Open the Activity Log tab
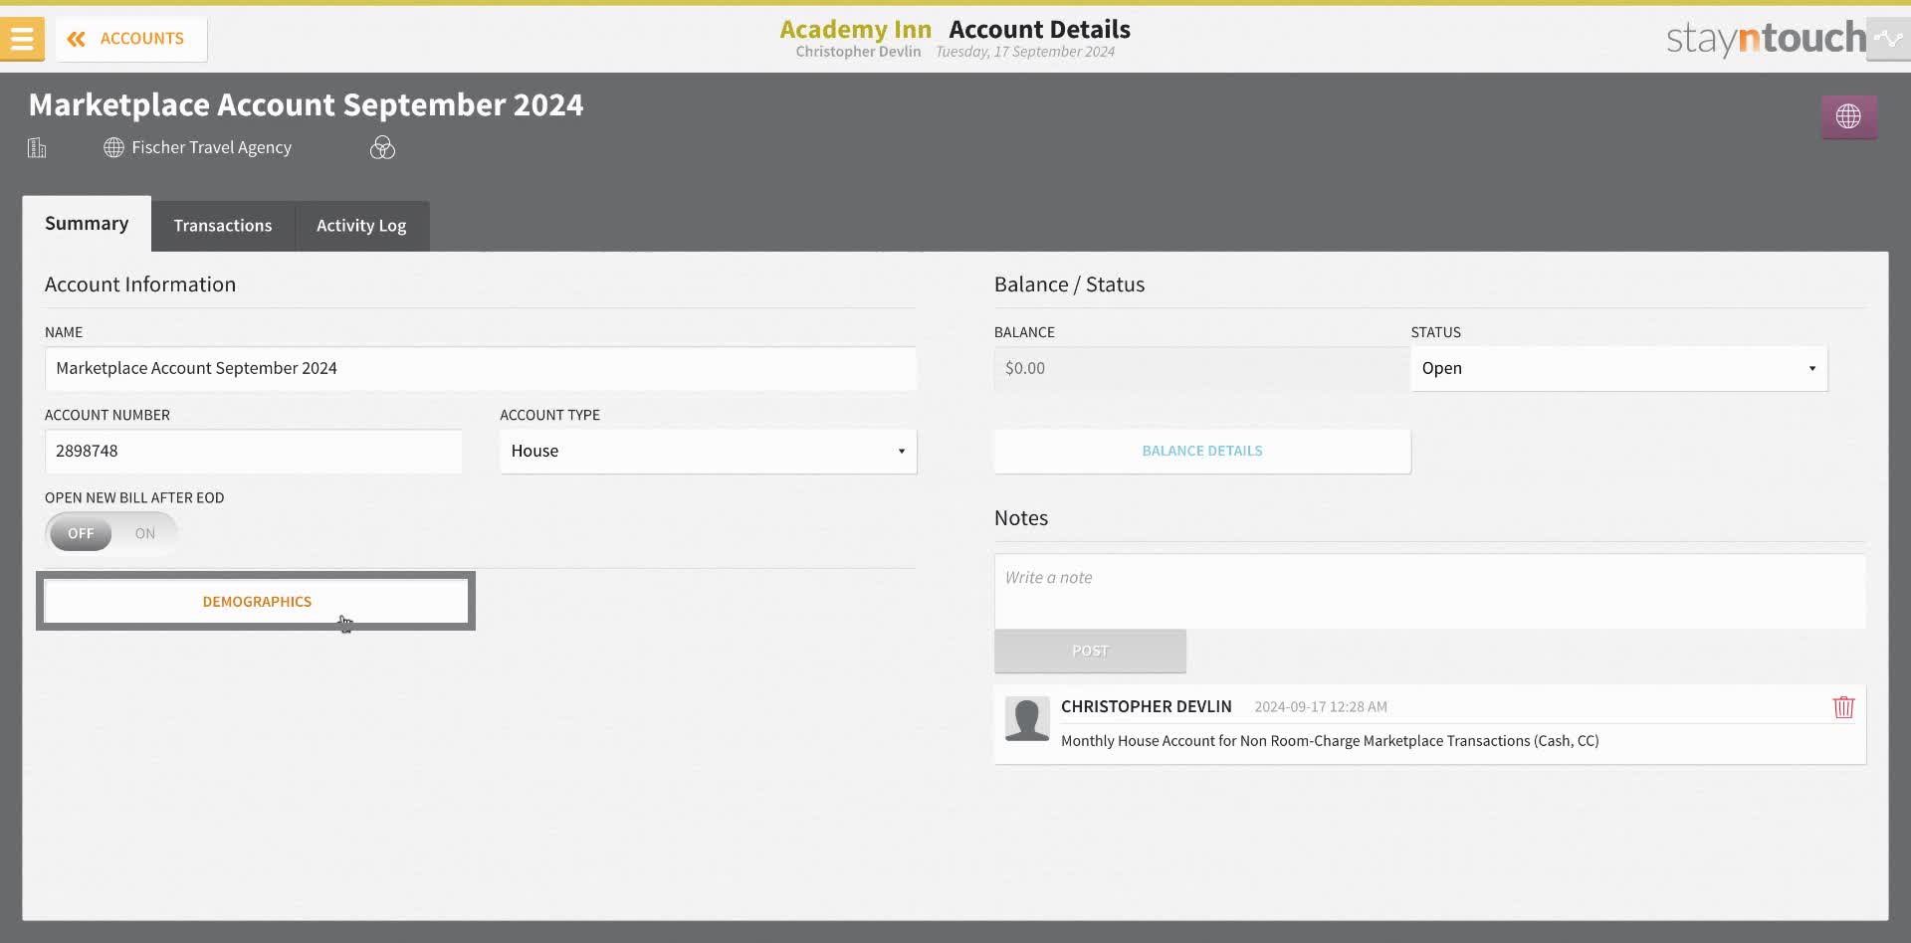This screenshot has width=1911, height=943. click(x=361, y=226)
